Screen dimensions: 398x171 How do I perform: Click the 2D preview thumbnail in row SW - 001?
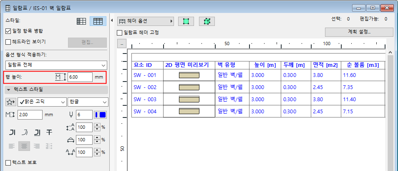189,75
